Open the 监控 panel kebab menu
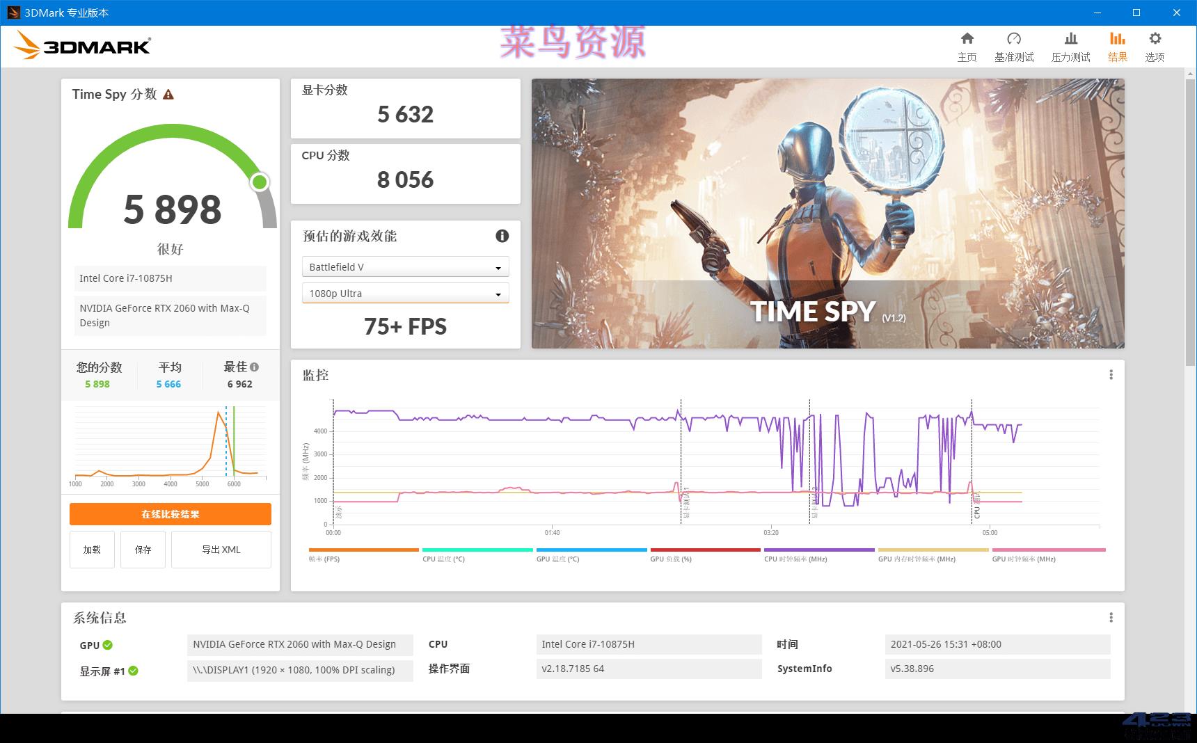Screen dimensions: 1197x743 coord(1111,374)
